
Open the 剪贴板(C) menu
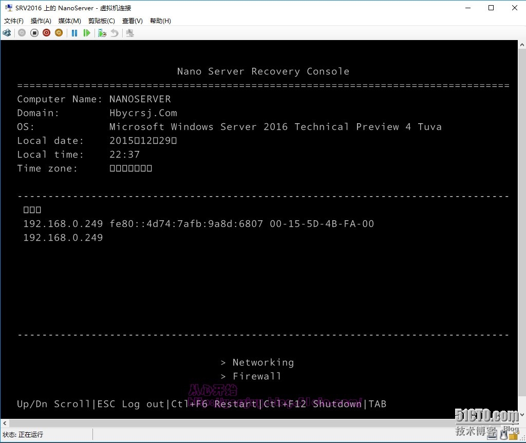(102, 21)
